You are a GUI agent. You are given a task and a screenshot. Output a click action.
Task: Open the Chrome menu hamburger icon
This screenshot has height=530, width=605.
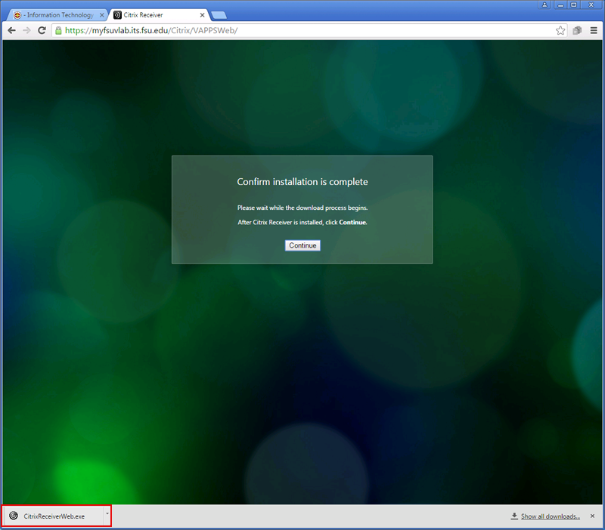pyautogui.click(x=594, y=30)
